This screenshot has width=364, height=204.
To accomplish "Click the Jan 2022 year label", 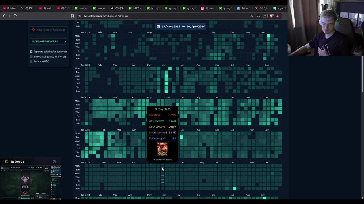I will pos(85,130).
